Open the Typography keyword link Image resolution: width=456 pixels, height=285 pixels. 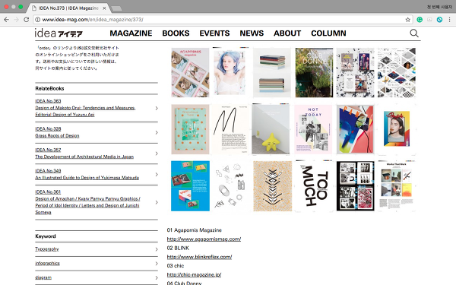[x=47, y=249]
